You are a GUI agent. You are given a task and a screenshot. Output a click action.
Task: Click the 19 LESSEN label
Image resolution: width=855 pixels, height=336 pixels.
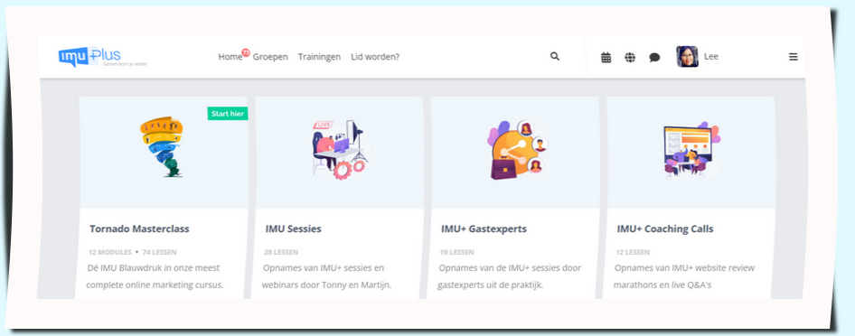[457, 252]
